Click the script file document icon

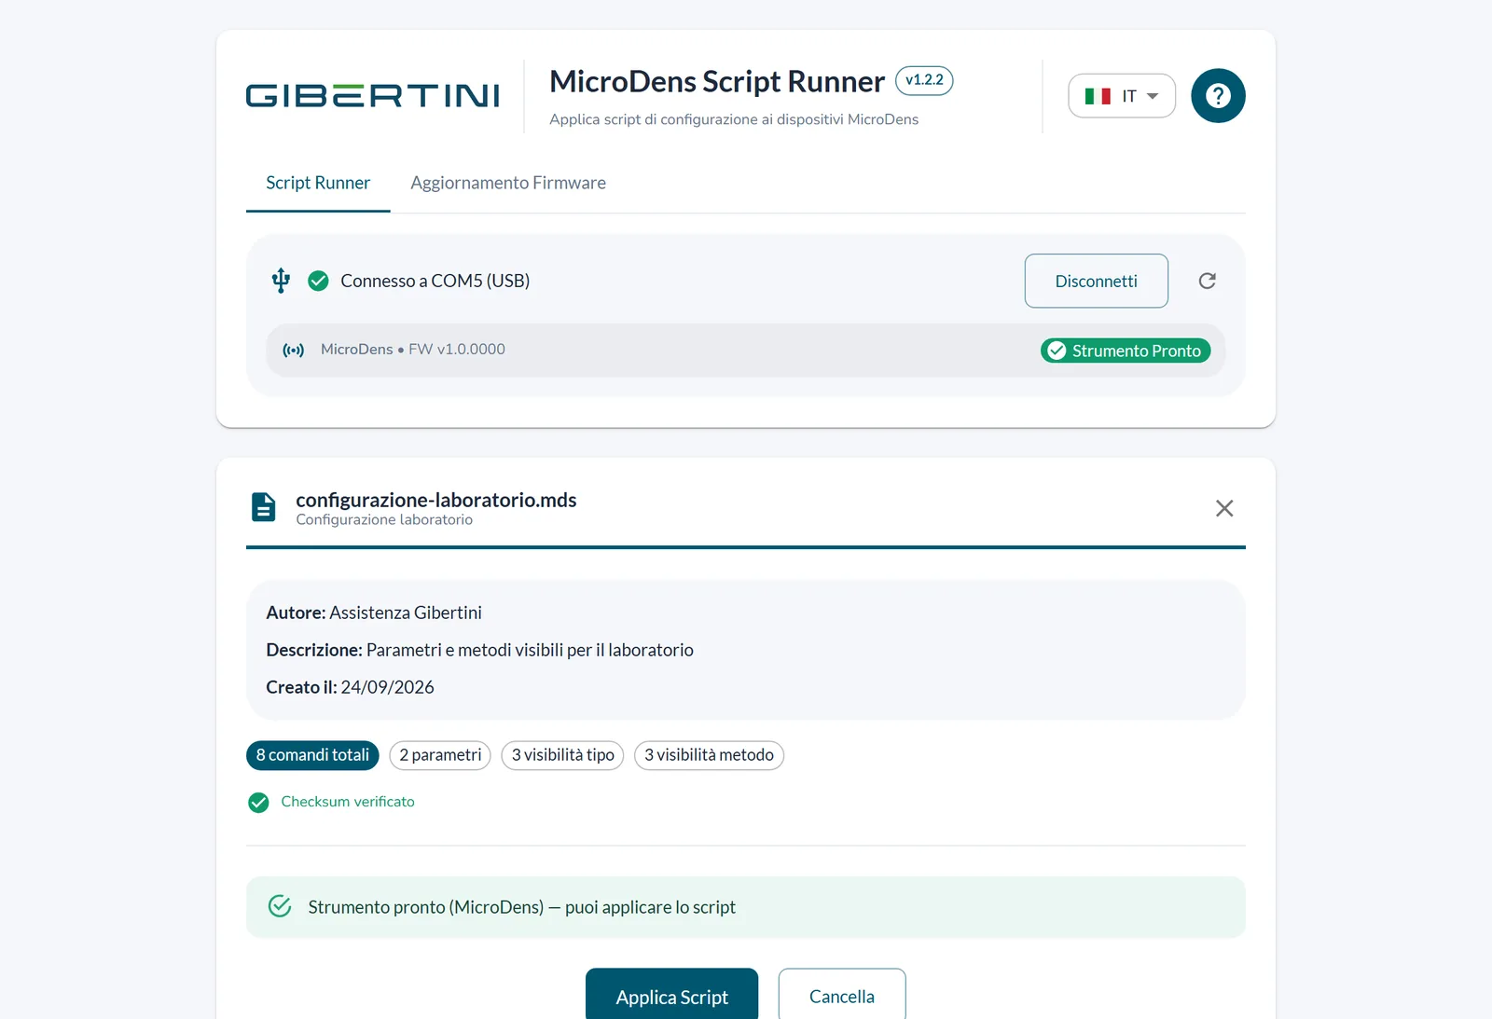pos(264,507)
